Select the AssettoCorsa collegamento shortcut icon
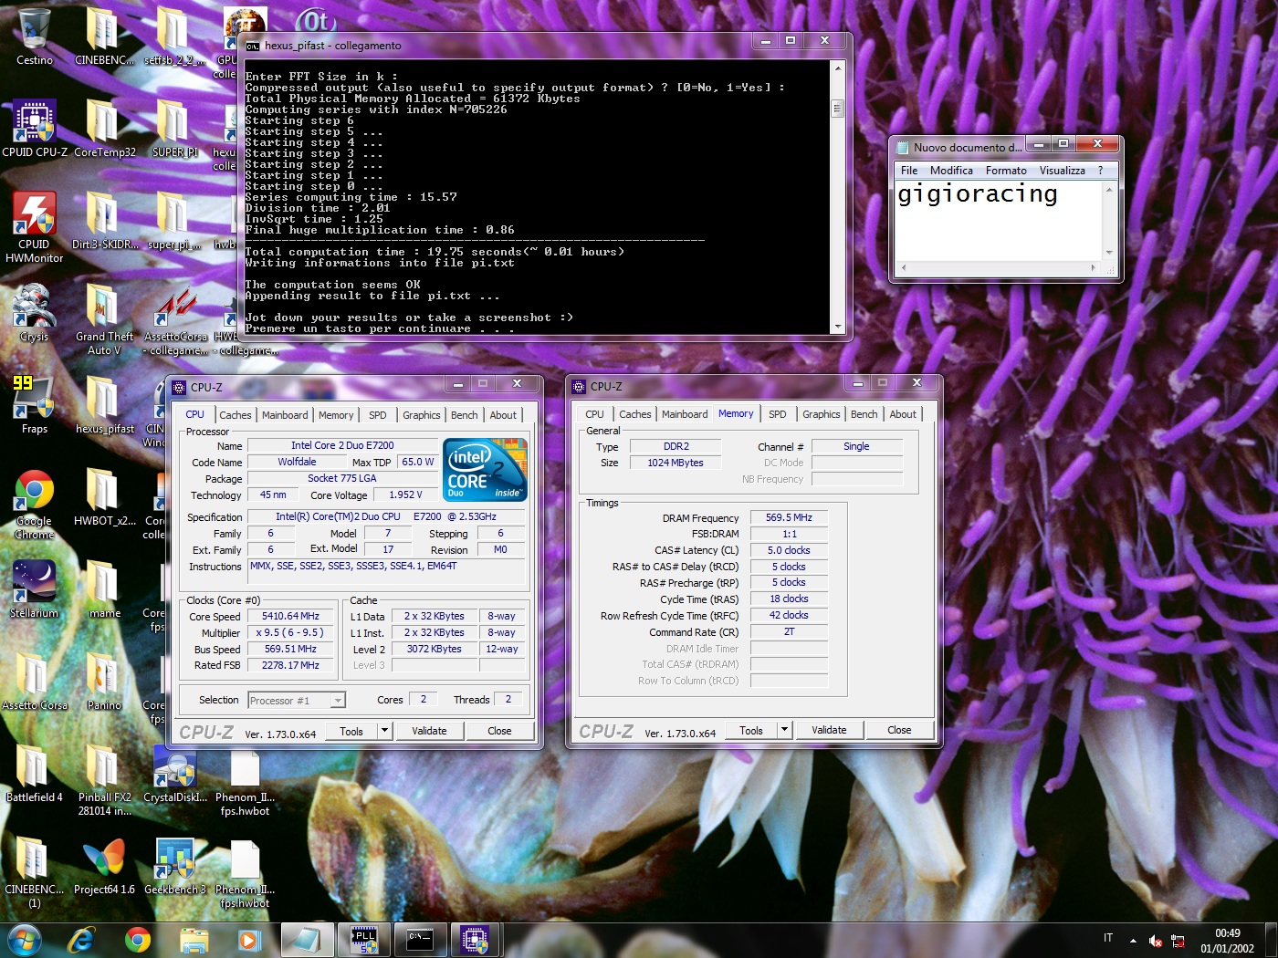Viewport: 1278px width, 958px height. [x=174, y=319]
